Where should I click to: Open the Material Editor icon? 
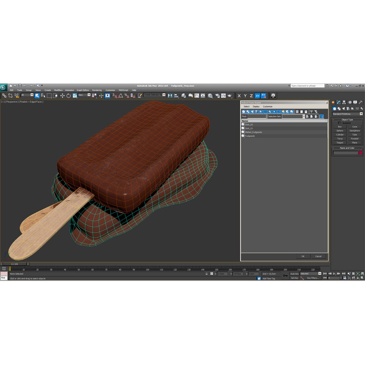click(210, 95)
